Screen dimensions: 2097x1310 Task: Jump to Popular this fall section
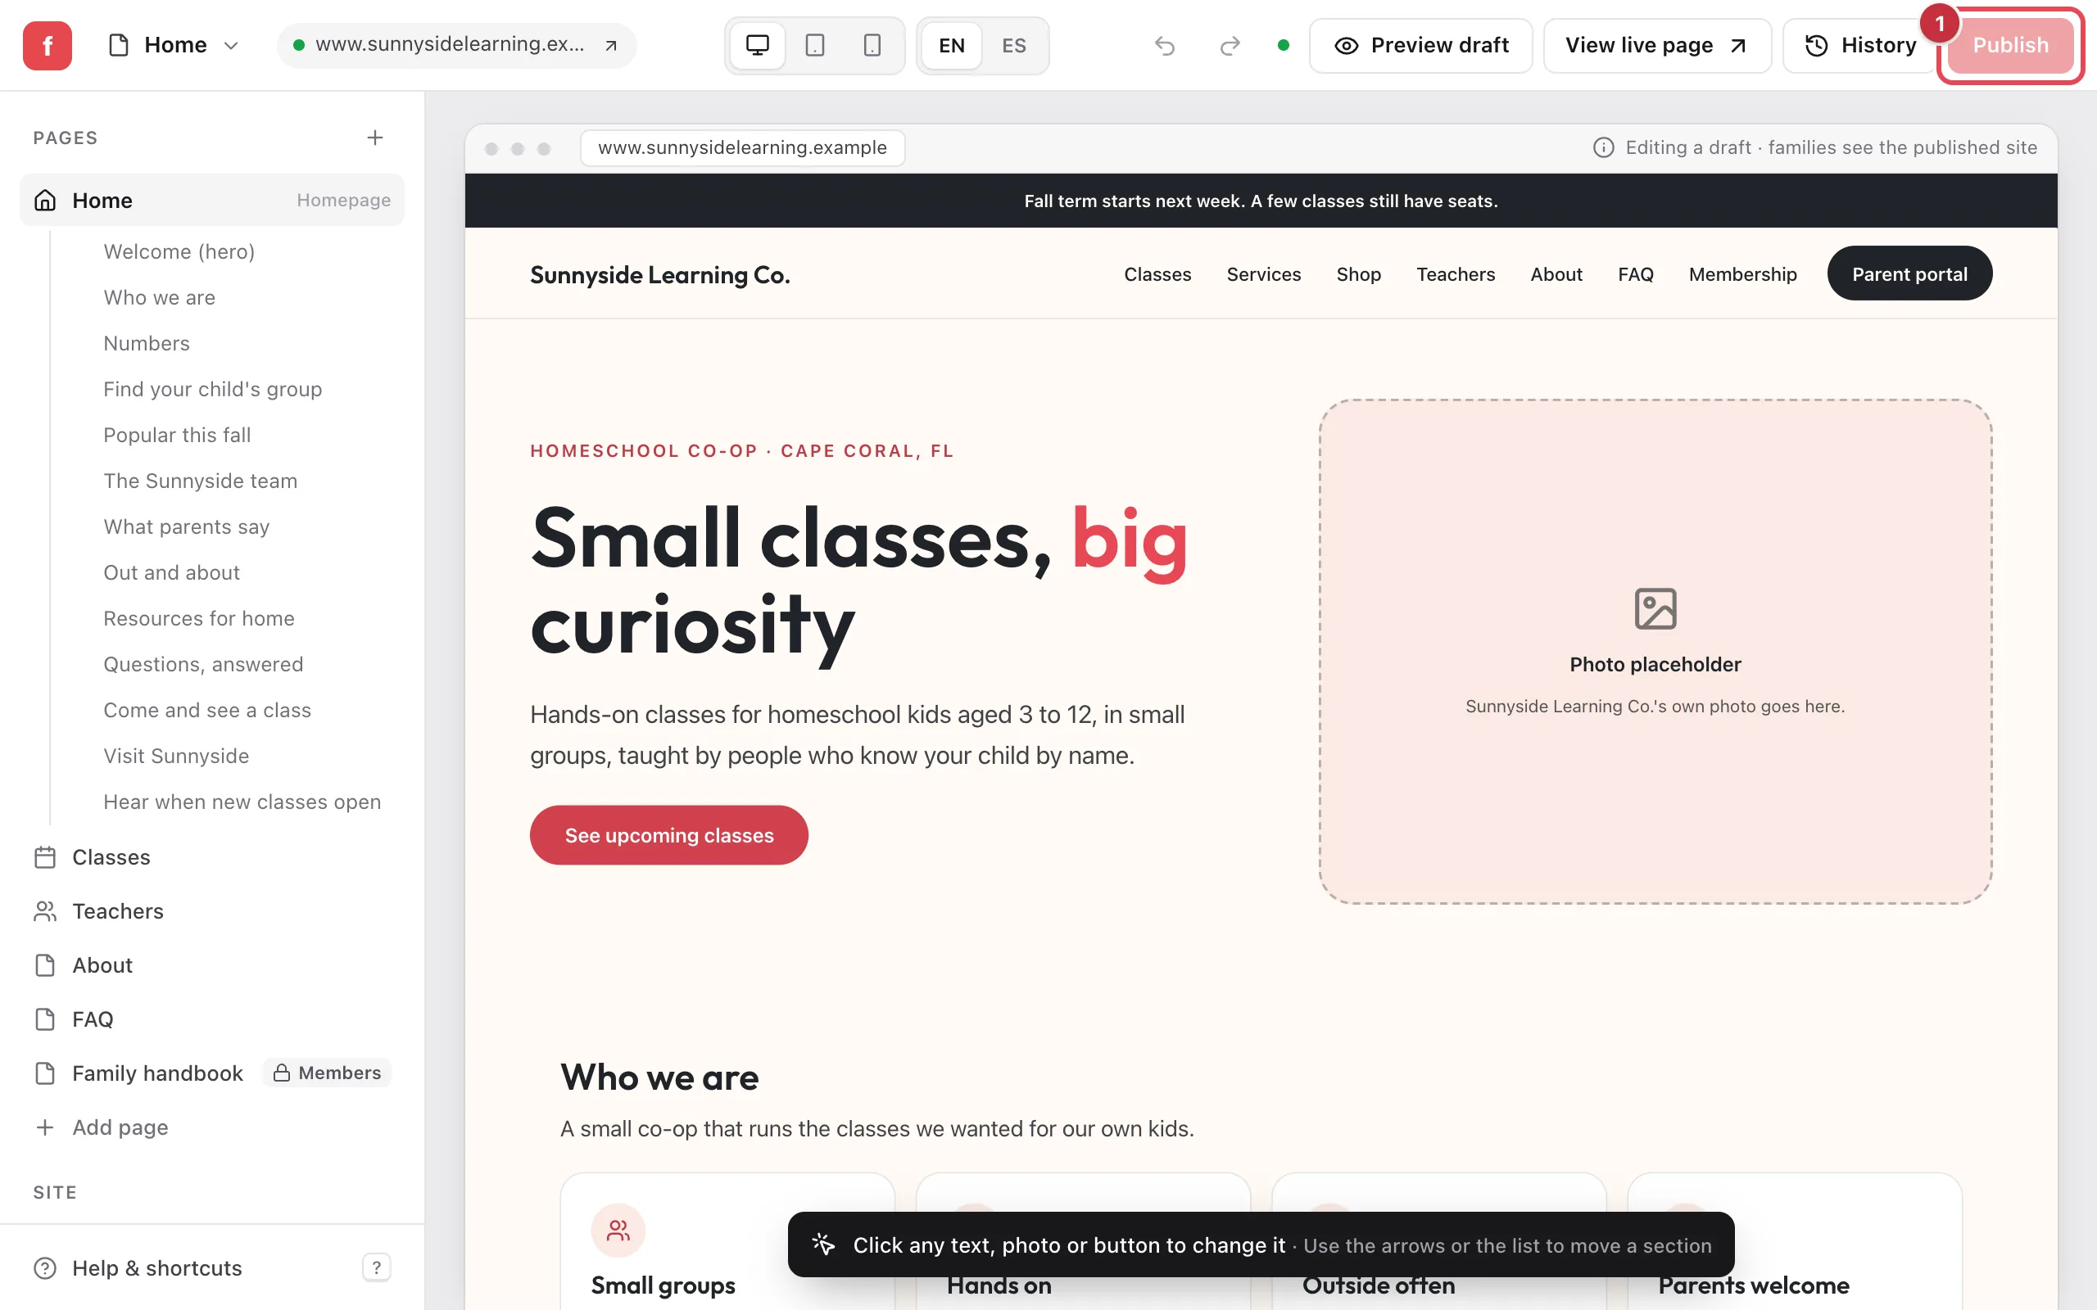pos(177,435)
